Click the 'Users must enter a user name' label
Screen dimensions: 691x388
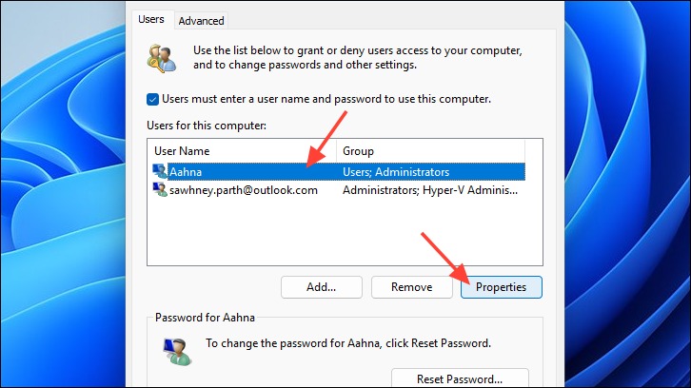click(x=326, y=99)
